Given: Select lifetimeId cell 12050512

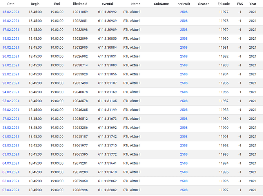Looking at the screenshot, I should click(x=80, y=119).
